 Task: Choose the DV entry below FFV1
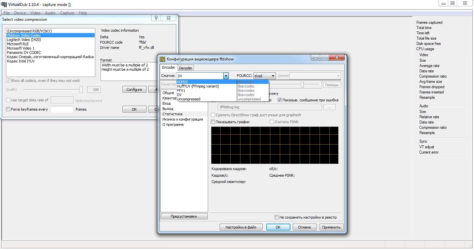(207, 95)
